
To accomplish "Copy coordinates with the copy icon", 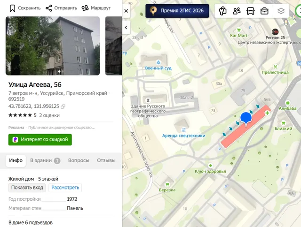I will click(x=63, y=106).
